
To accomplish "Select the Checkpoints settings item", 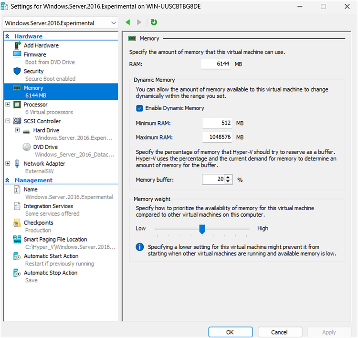I will point(38,222).
